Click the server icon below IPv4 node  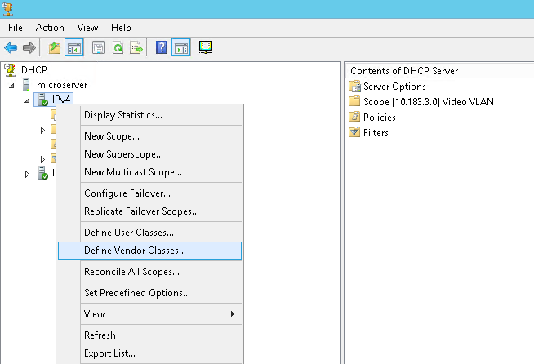pos(43,173)
